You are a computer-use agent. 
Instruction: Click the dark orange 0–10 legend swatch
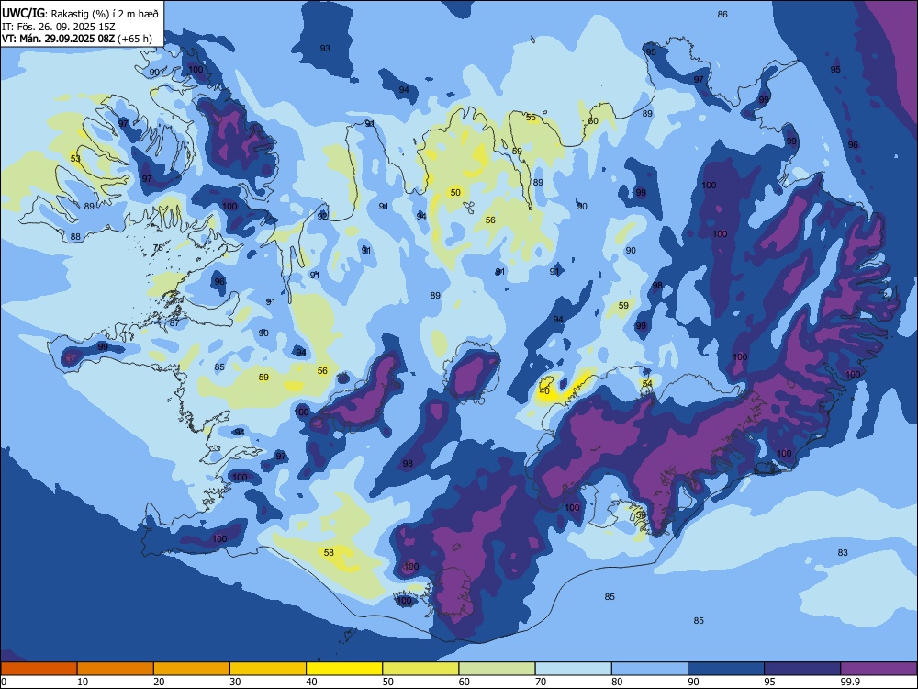[x=39, y=669]
